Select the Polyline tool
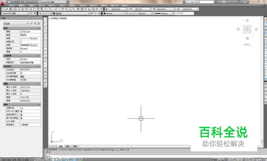 tap(45, 26)
